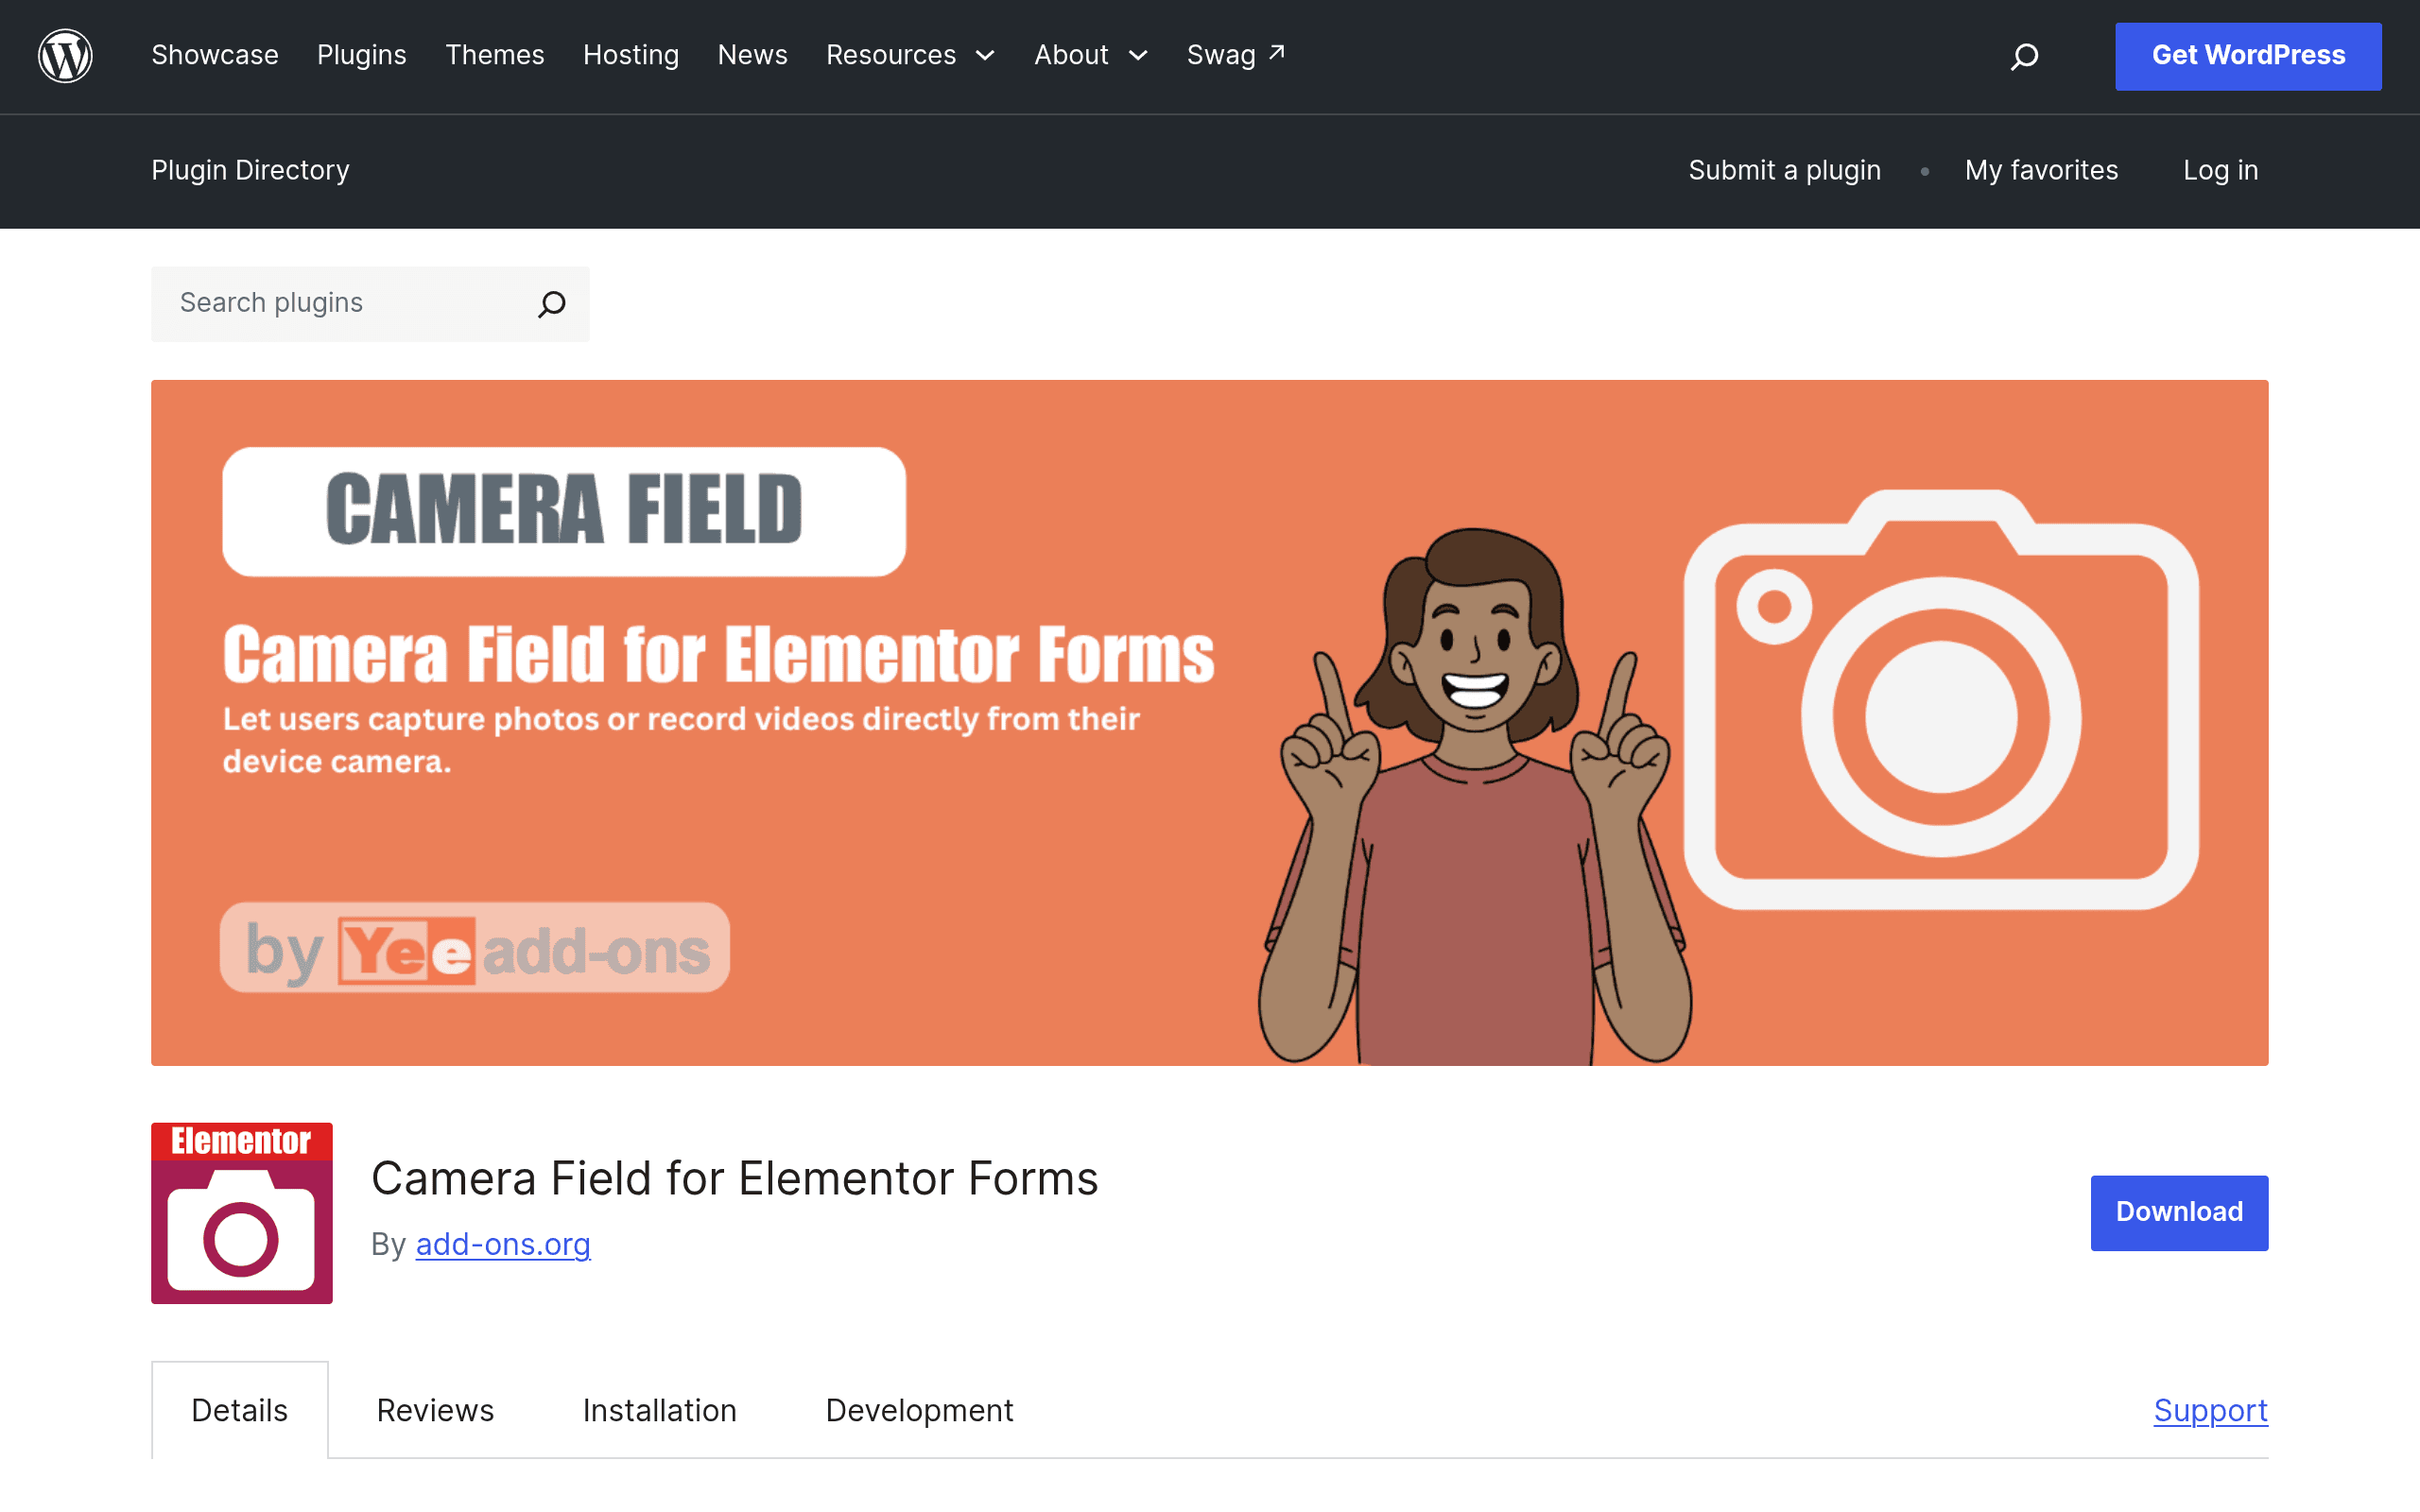Click the WordPress logo icon

coord(65,56)
